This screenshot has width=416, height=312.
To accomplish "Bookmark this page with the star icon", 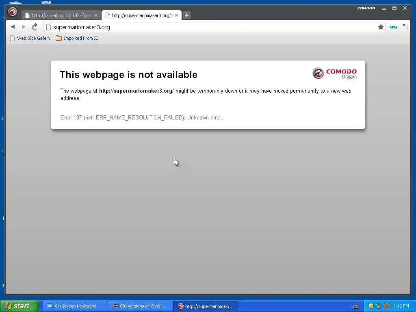I will [381, 27].
